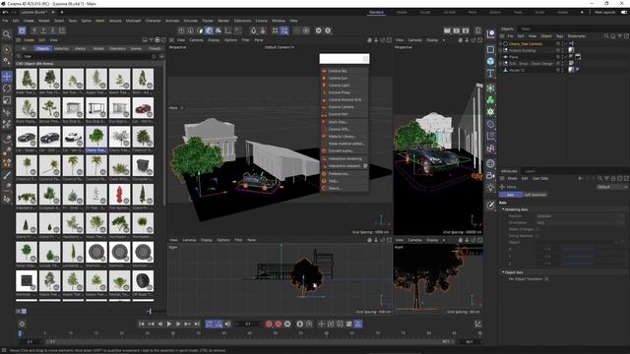Toggle the Z axis lock
The width and height of the screenshot is (630, 354).
52,30
